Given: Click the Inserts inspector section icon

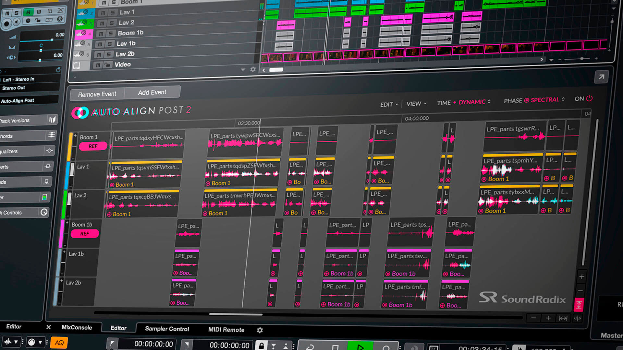Looking at the screenshot, I should click(x=48, y=166).
